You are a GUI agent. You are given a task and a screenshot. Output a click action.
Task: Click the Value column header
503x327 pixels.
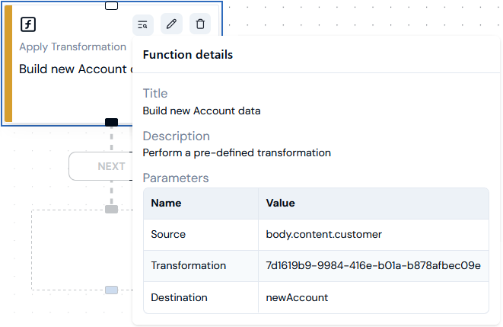[x=280, y=203]
